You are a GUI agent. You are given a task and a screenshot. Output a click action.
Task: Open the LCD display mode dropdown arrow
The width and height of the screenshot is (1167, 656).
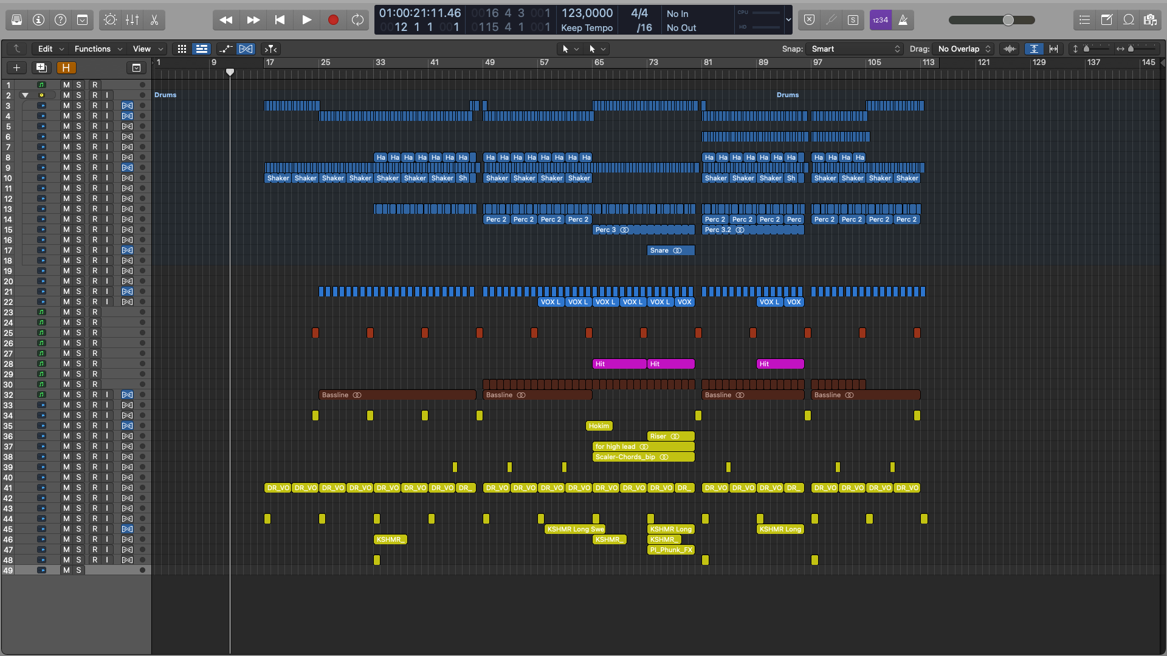point(788,20)
